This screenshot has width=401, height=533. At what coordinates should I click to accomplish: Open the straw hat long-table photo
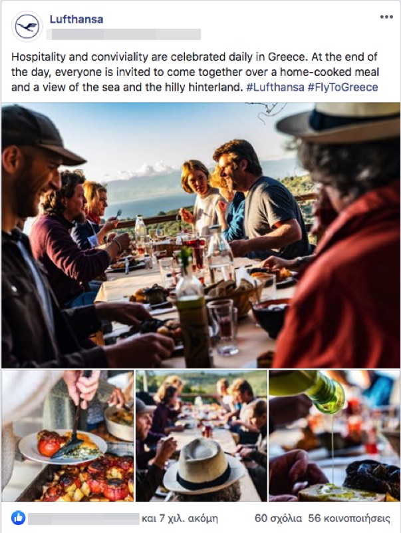(x=201, y=436)
